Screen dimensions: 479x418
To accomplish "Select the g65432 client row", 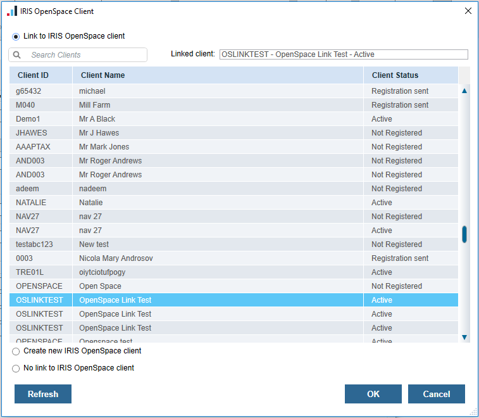I will click(x=233, y=91).
